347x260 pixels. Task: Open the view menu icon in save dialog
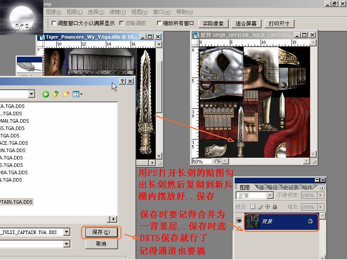pyautogui.click(x=77, y=94)
